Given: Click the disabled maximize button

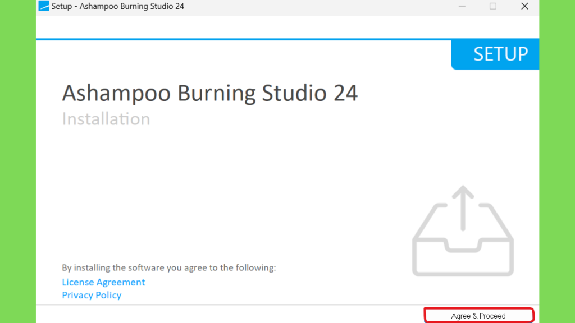Looking at the screenshot, I should 493,6.
